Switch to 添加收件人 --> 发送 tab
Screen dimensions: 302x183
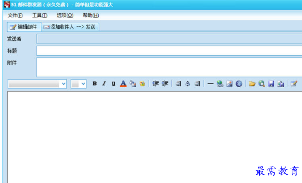70,27
